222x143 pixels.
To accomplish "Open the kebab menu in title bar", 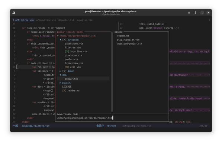I will click(196, 13).
